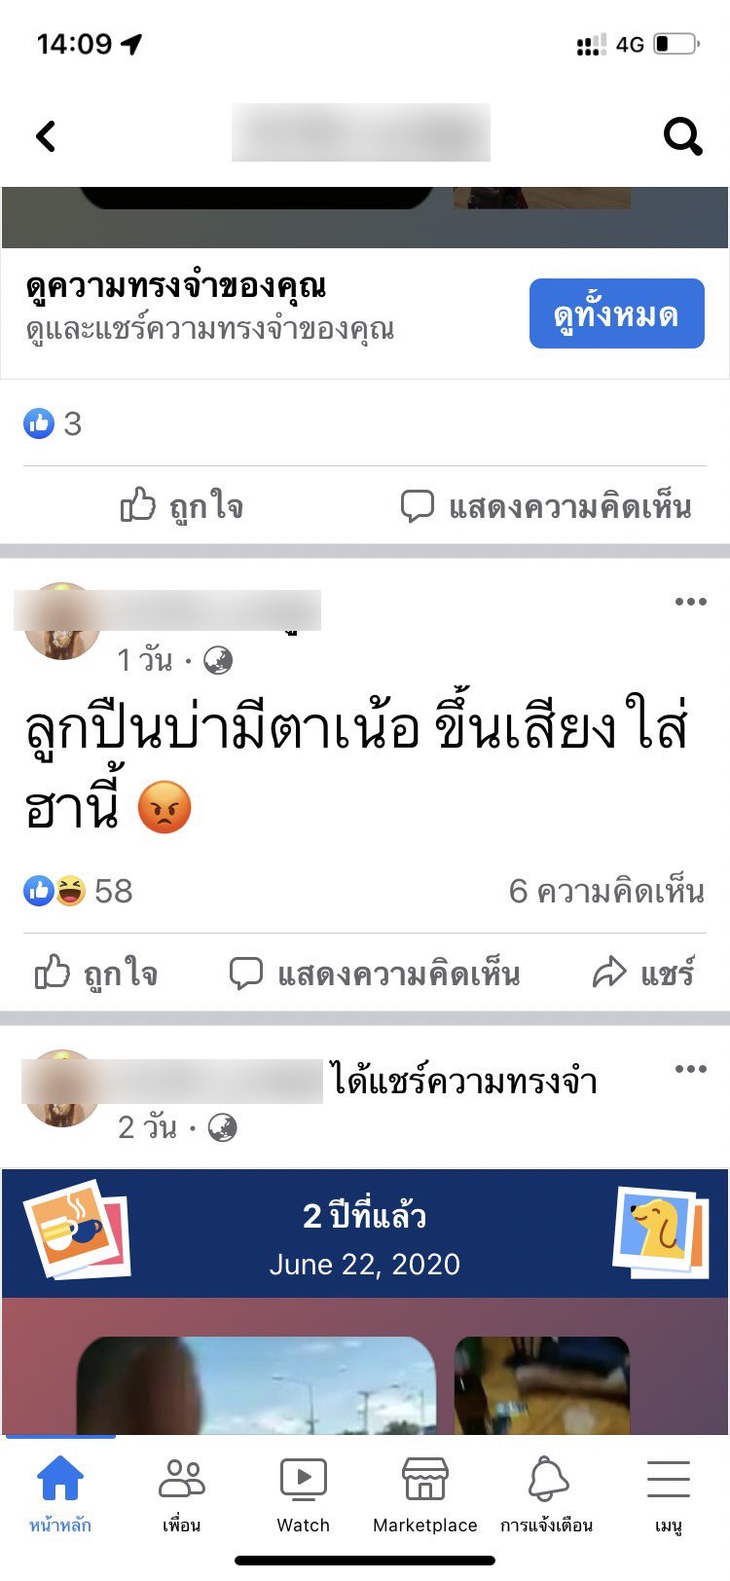Like the angry-emoji text post (ถูกใจ)
This screenshot has height=1581, width=730.
coord(96,973)
